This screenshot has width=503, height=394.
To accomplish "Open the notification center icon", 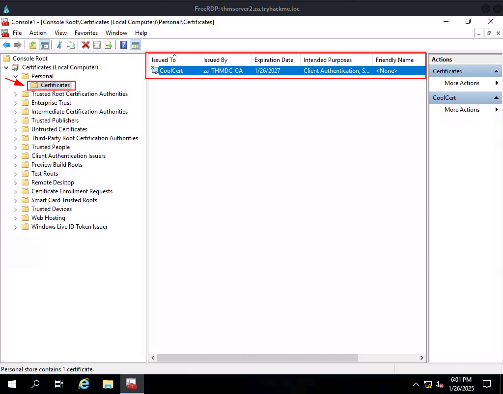I will pos(487,384).
